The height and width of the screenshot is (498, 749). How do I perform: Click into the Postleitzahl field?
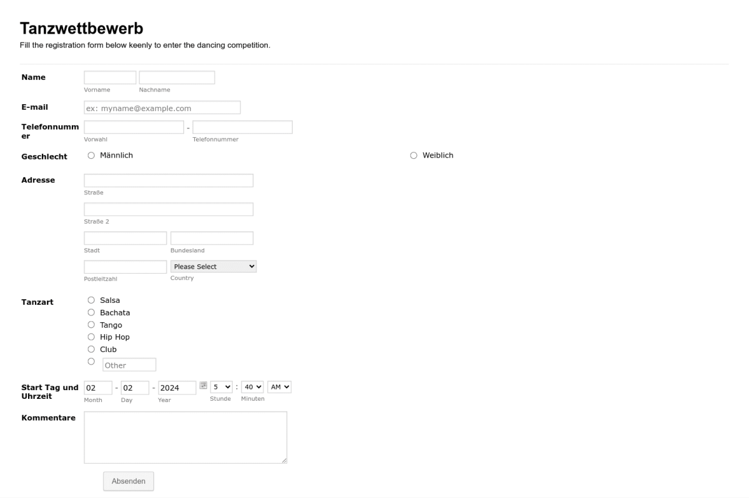coord(125,266)
